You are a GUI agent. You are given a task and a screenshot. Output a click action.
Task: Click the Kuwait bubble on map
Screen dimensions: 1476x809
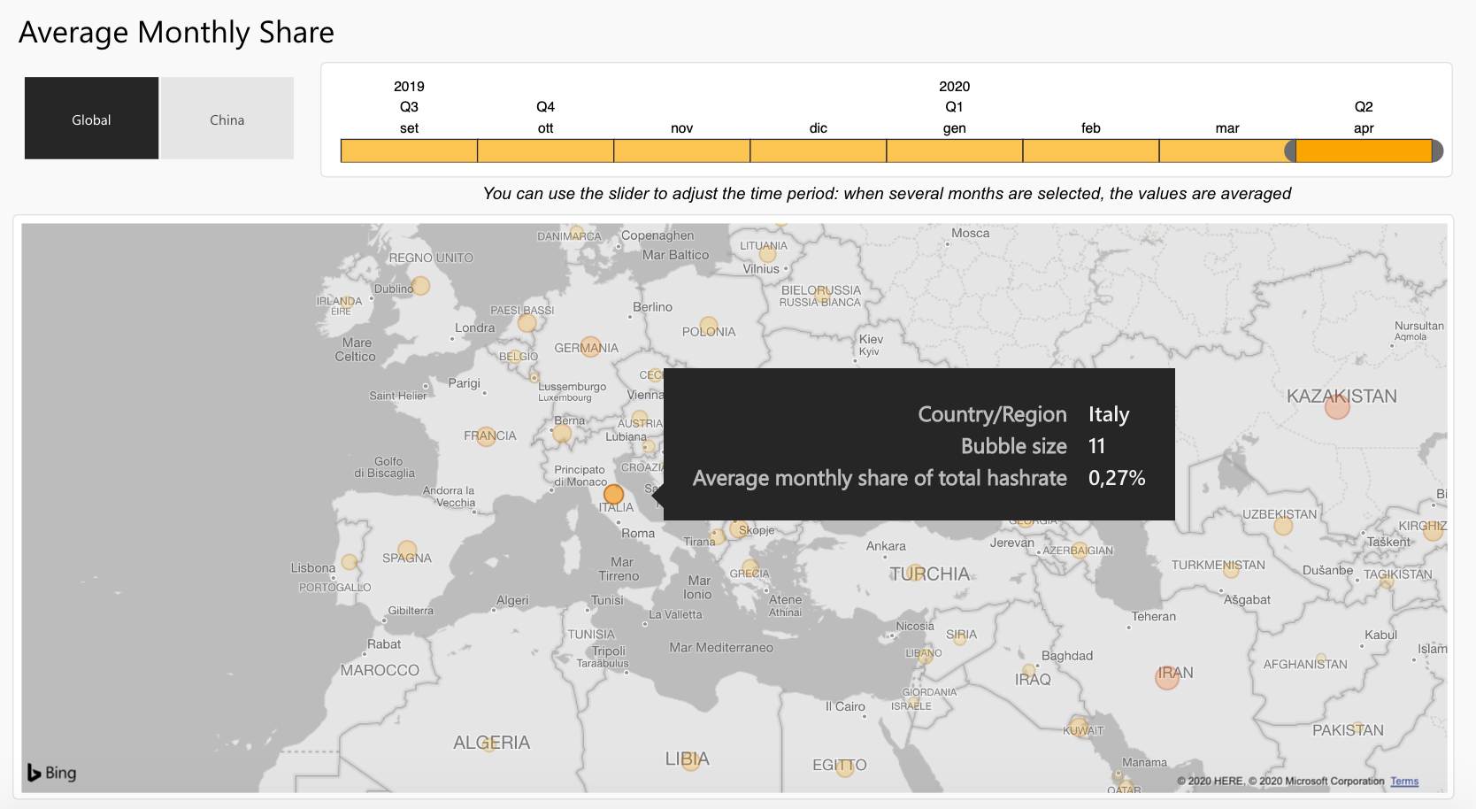(1080, 728)
